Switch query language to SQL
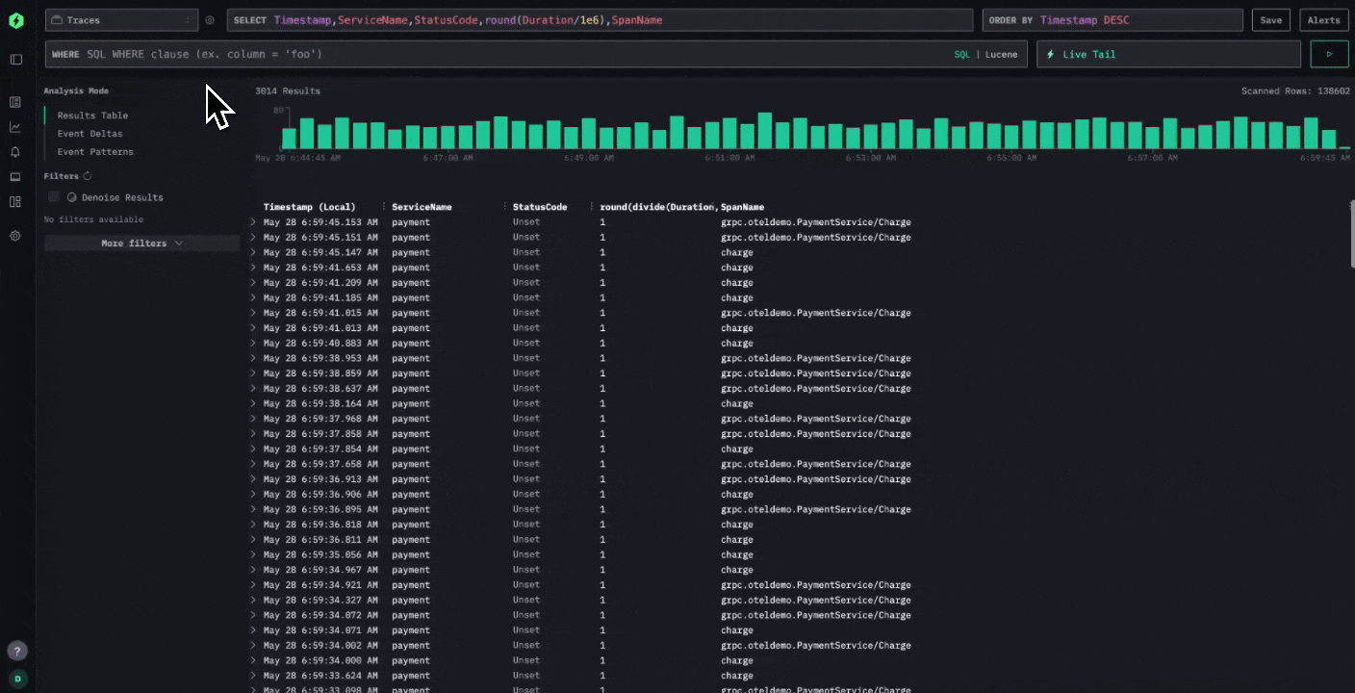Viewport: 1355px width, 693px height. 962,55
